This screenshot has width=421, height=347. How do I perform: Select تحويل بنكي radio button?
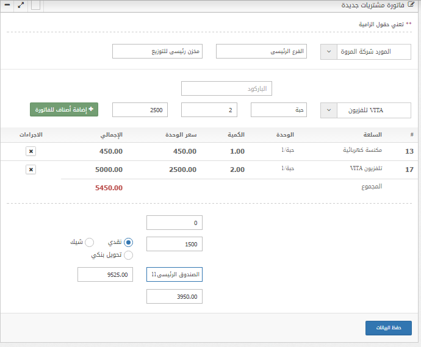click(128, 256)
